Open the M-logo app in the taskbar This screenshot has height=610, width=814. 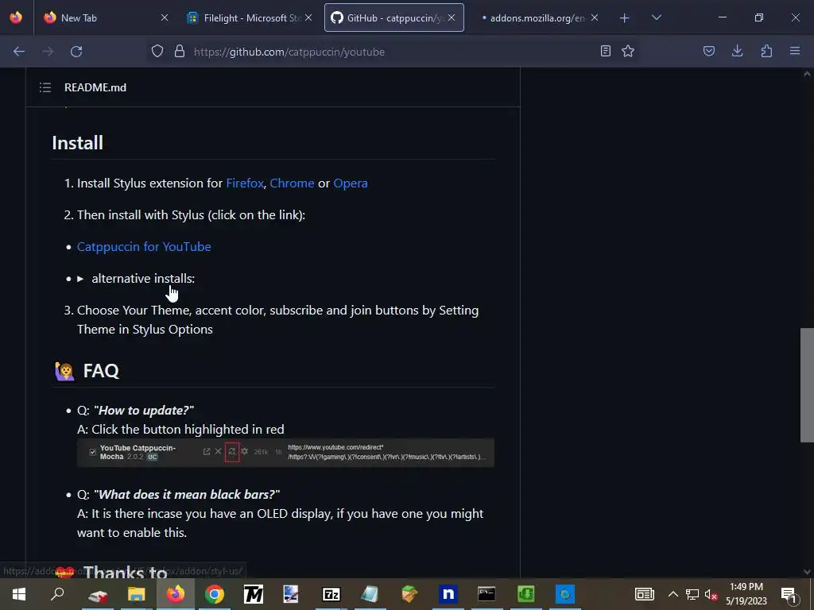coord(254,594)
